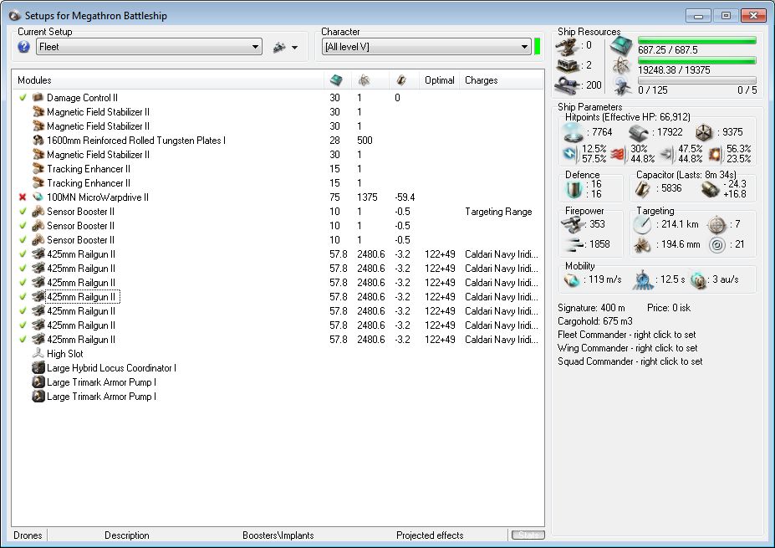
Task: Click the max velocity icon under Mobility
Action: 572,279
